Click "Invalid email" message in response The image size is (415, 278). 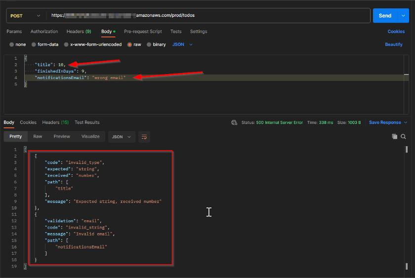93,234
